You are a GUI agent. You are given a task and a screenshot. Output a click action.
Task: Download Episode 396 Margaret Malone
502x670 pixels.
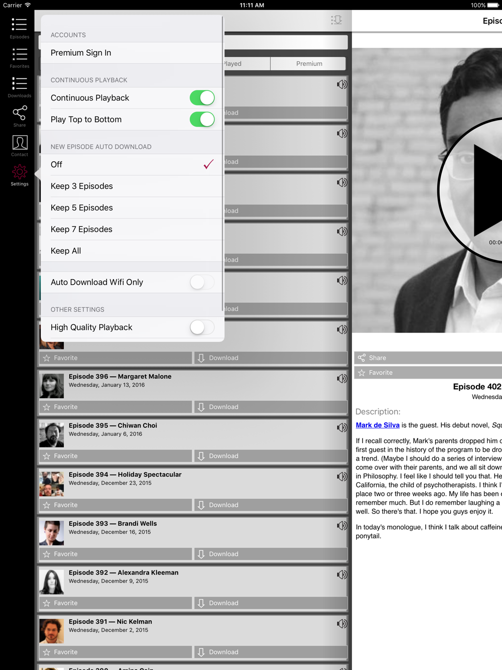coord(271,407)
